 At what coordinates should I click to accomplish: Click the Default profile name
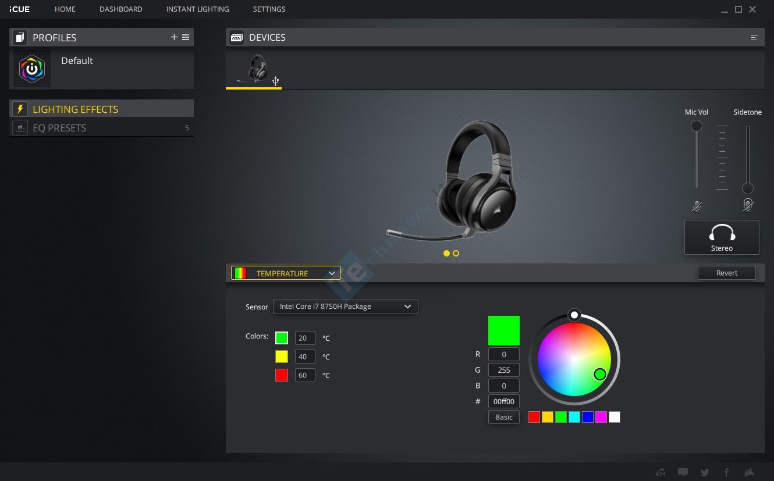(77, 60)
